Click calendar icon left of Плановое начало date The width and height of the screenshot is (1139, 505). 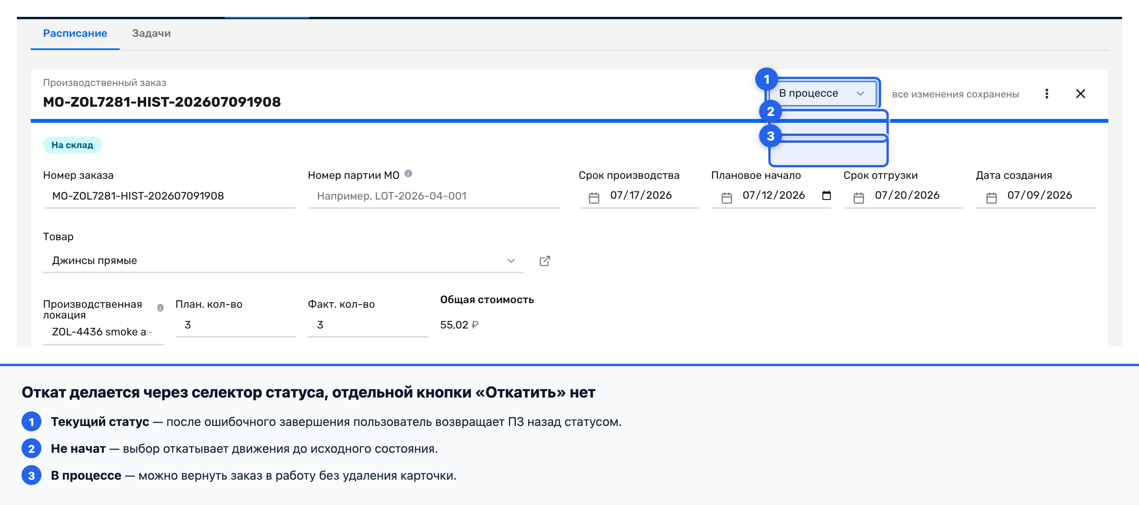[726, 197]
